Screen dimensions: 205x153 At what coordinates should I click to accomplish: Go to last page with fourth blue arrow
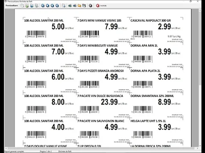[x=57, y=6]
